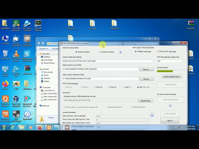The width and height of the screenshot is (199, 149).
Task: Browse for project source folder
Action: (x=146, y=69)
